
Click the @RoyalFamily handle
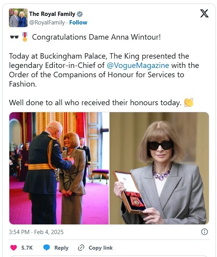click(x=47, y=23)
